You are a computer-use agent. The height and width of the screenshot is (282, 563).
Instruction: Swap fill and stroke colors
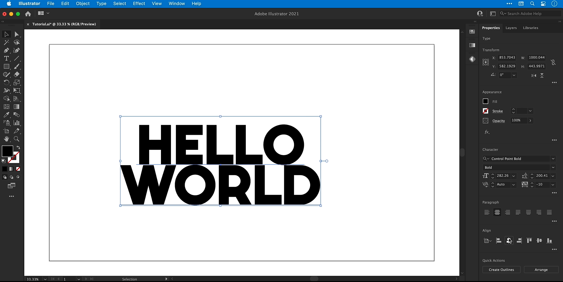(x=18, y=147)
